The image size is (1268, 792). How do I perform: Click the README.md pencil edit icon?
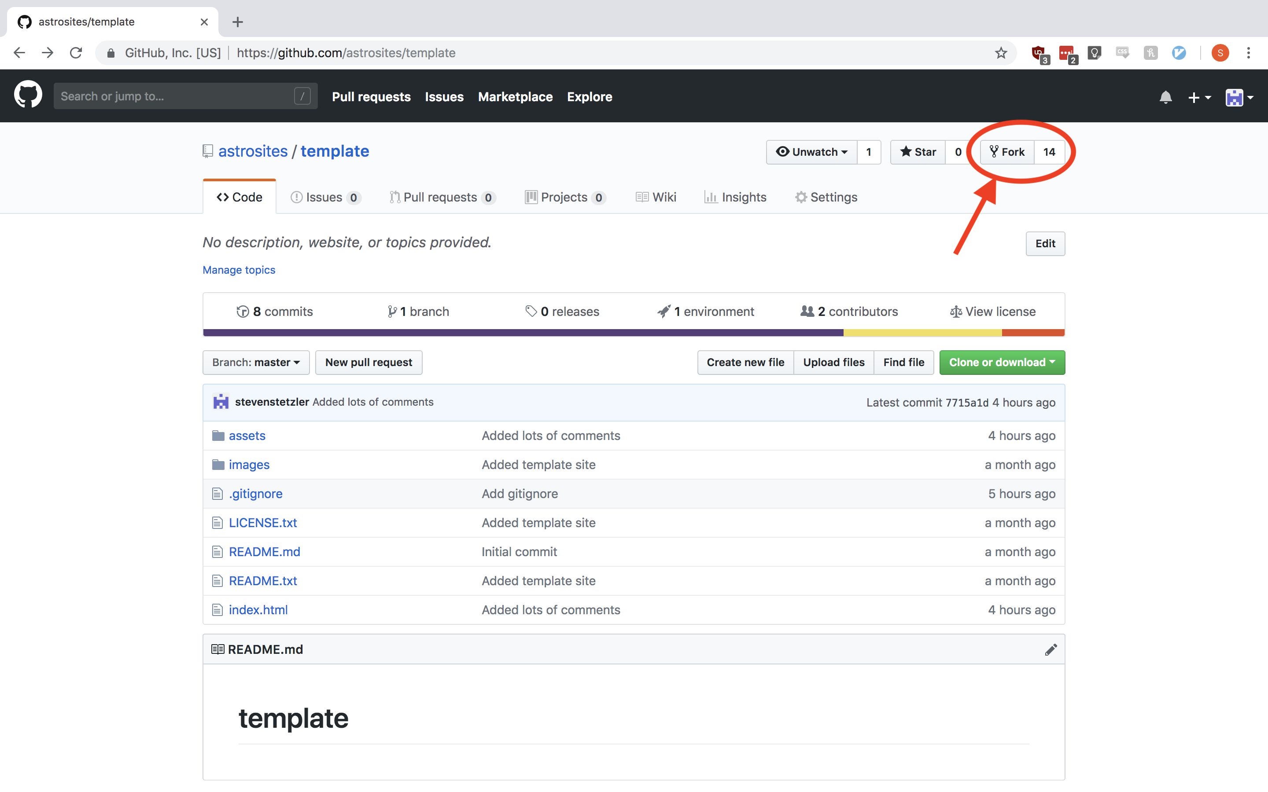click(x=1051, y=649)
